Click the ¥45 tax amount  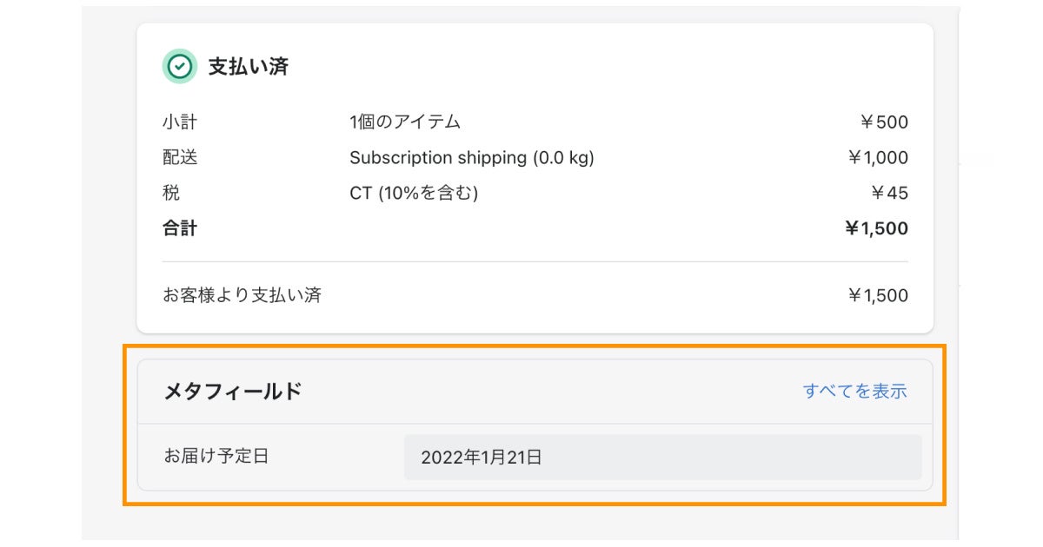(888, 193)
